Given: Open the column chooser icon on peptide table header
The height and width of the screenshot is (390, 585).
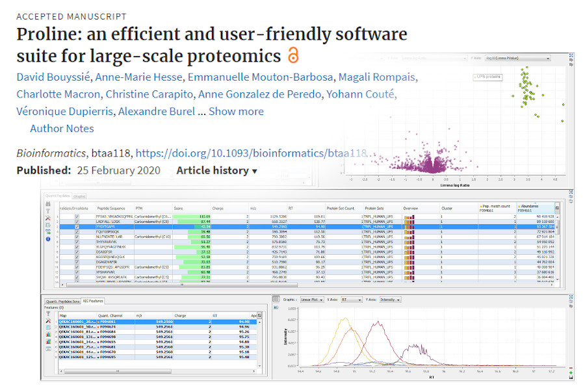Looking at the screenshot, I should [557, 208].
